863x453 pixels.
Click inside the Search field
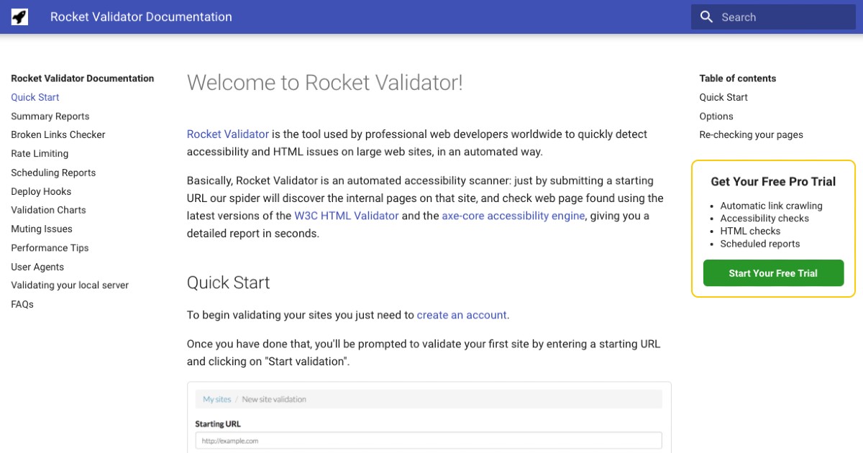pyautogui.click(x=777, y=17)
